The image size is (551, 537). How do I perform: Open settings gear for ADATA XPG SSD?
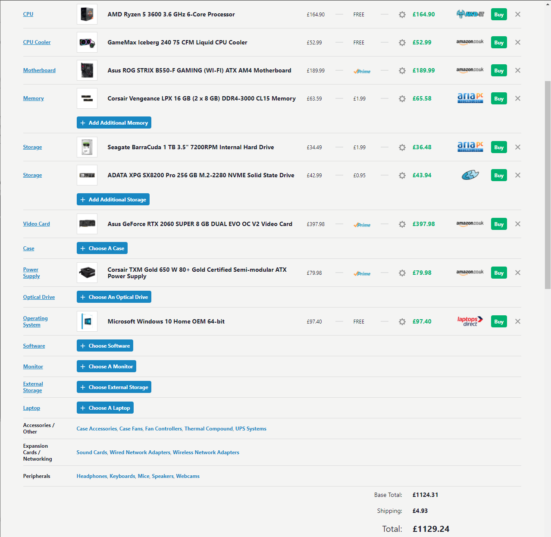coord(402,176)
